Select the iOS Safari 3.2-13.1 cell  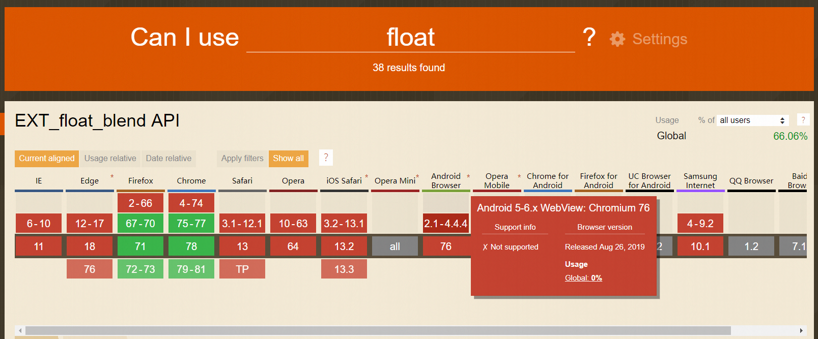tap(344, 224)
